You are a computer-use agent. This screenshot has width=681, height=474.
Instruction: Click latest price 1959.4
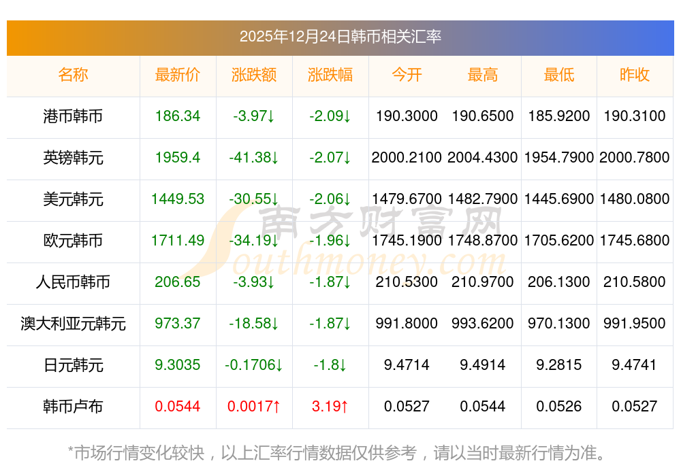178,157
